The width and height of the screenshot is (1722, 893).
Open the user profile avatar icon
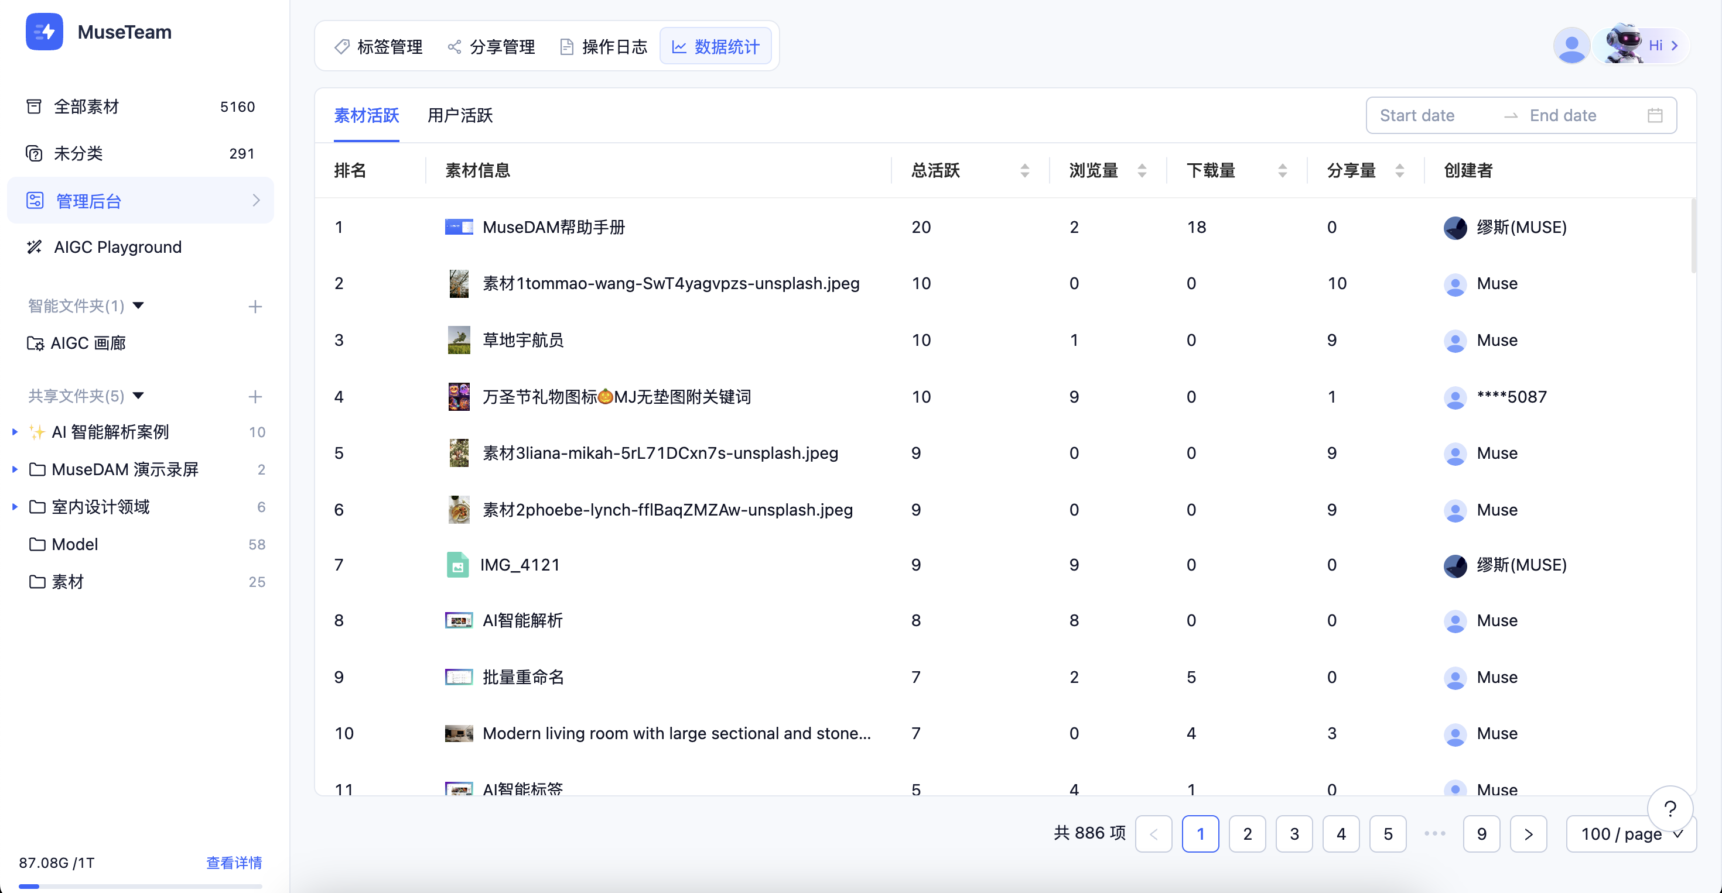click(1571, 46)
